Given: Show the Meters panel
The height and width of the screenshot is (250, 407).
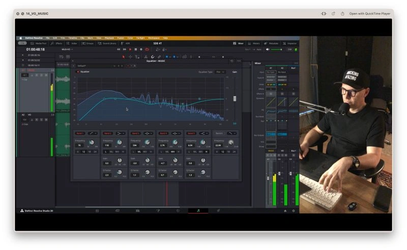Looking at the screenshot, I should point(254,43).
